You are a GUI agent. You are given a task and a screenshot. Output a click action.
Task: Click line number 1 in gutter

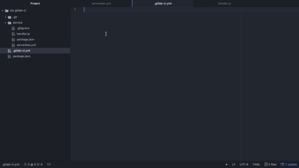75,9
